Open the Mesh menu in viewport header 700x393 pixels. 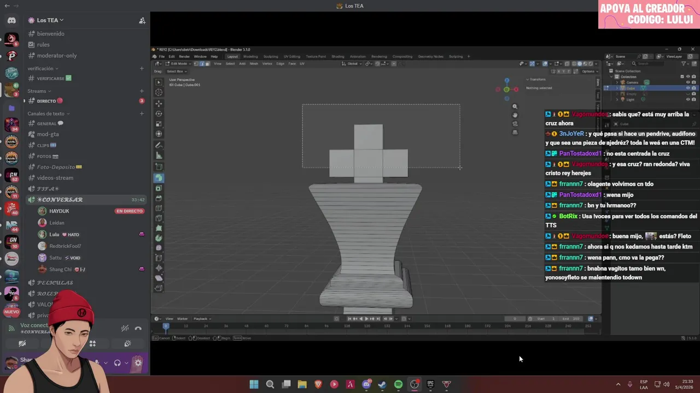[254, 63]
